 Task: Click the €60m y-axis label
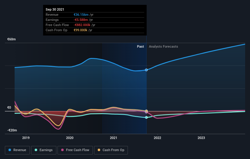pyautogui.click(x=12, y=39)
